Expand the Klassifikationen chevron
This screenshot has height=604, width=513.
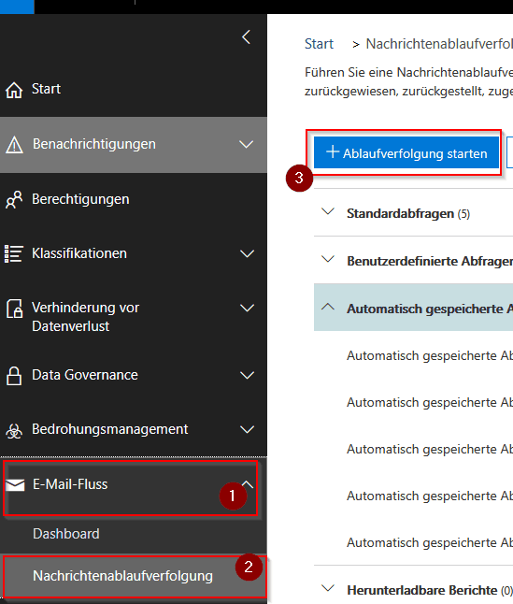pos(247,253)
